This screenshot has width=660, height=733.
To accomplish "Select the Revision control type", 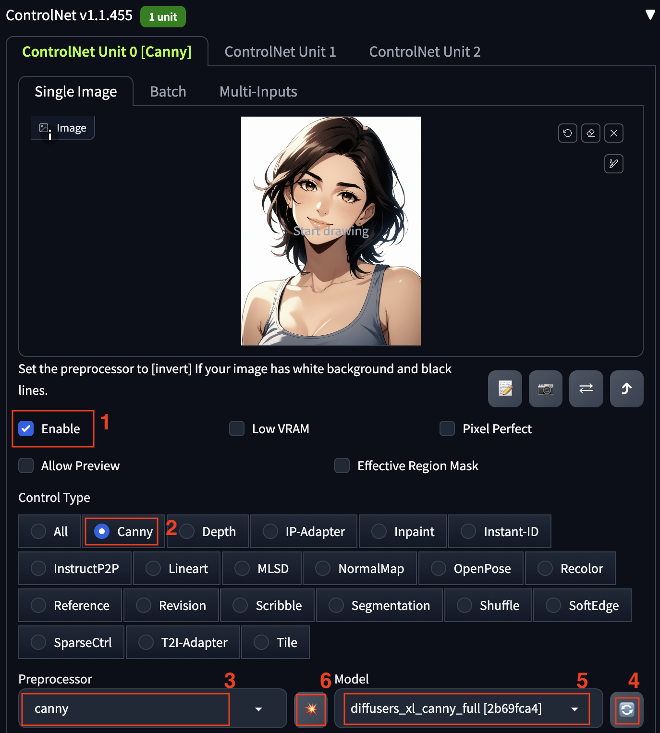I will point(171,605).
